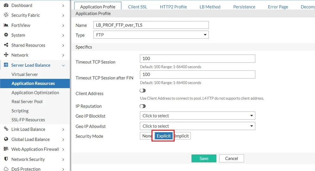Expand the FortiView chevron
Screen dimensions: 315x171
click(63, 26)
